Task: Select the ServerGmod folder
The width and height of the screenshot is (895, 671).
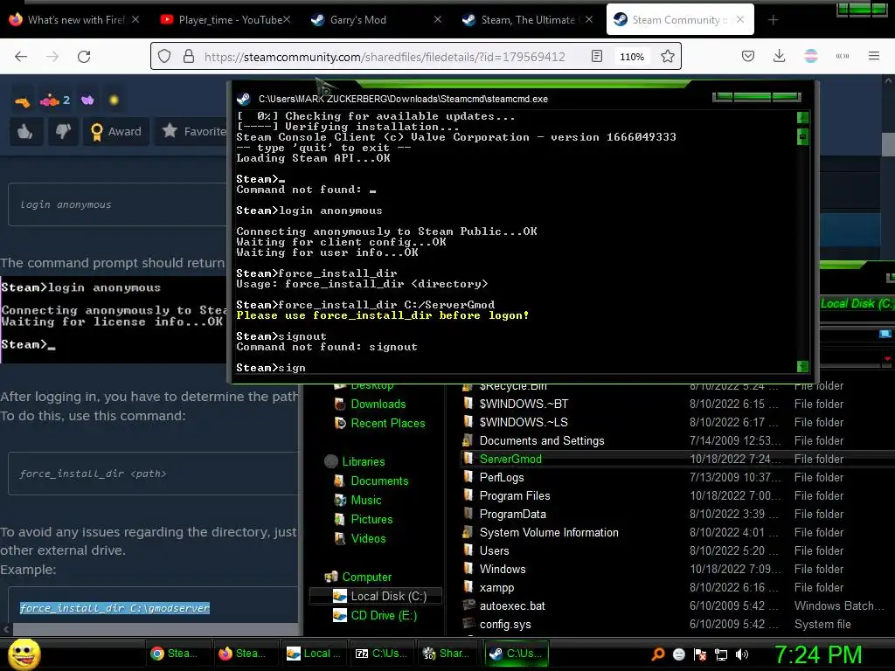Action: click(510, 459)
